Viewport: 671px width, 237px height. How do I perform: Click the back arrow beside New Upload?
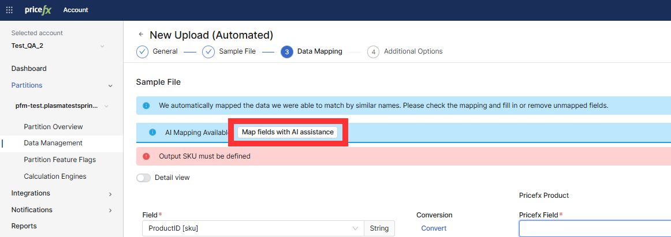(141, 35)
